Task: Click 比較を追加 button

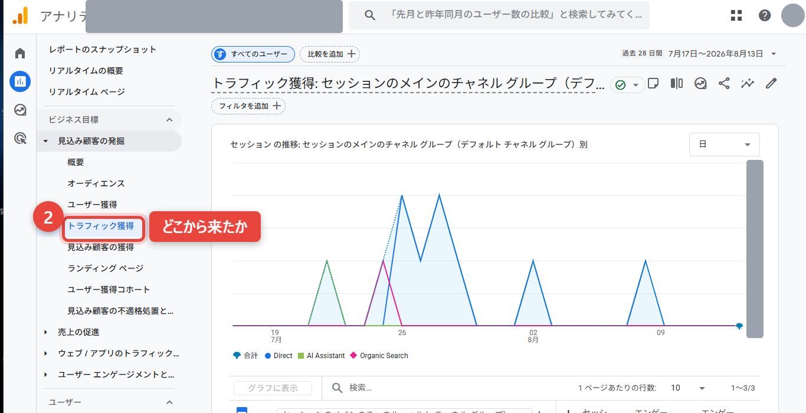Action: 330,54
